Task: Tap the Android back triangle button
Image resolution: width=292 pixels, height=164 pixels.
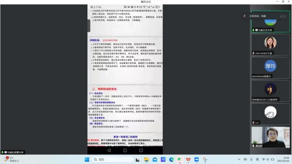Action: [x=109, y=151]
